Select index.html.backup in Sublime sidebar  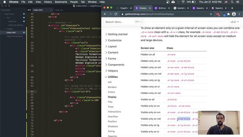click(x=14, y=36)
